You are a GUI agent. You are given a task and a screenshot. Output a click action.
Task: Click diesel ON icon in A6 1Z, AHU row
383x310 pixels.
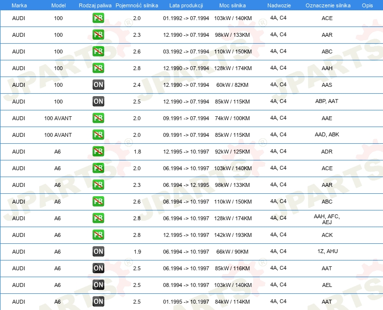98,251
